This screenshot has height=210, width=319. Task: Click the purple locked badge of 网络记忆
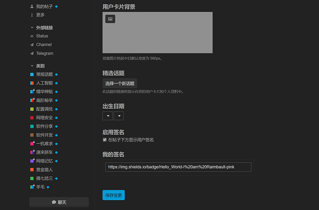(32, 161)
